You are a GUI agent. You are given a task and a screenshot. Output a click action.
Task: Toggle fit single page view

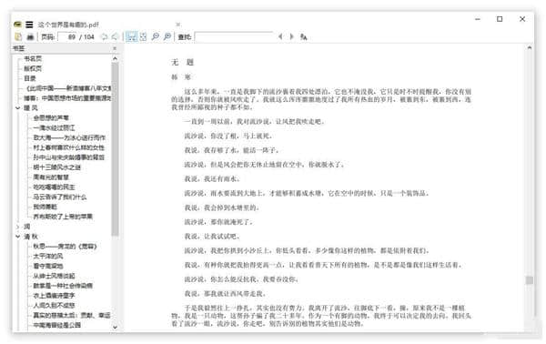click(143, 36)
